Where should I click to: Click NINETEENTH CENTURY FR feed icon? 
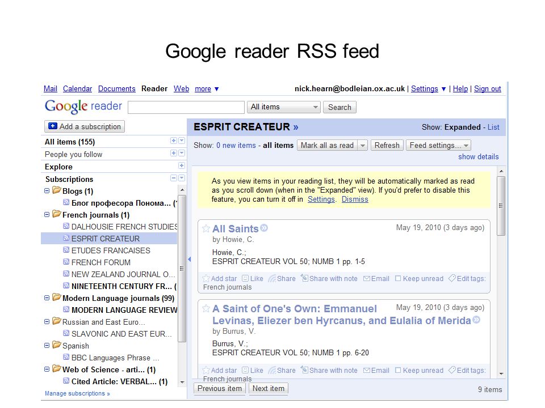(x=66, y=286)
